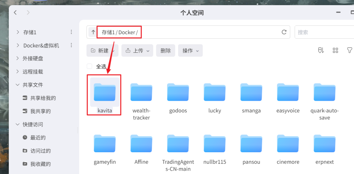Open the sort options icon

pyautogui.click(x=321, y=51)
